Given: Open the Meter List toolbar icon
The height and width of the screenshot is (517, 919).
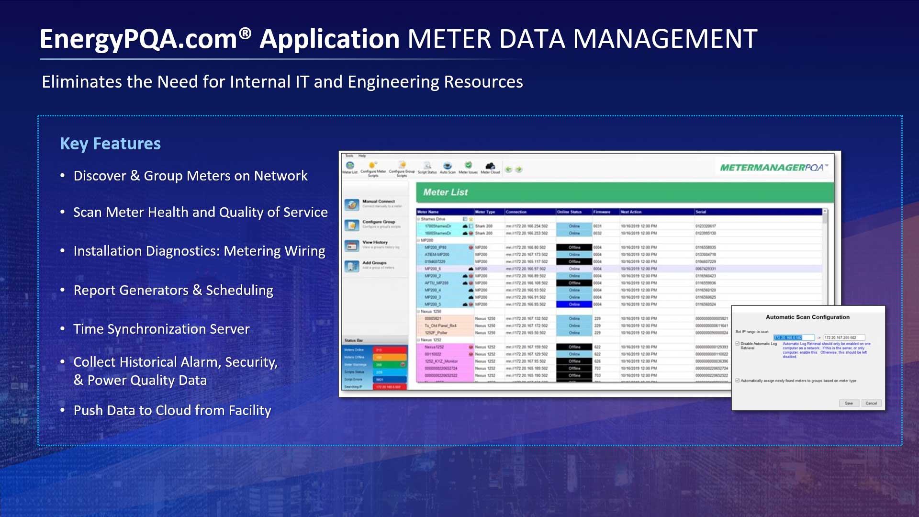Looking at the screenshot, I should pos(350,168).
